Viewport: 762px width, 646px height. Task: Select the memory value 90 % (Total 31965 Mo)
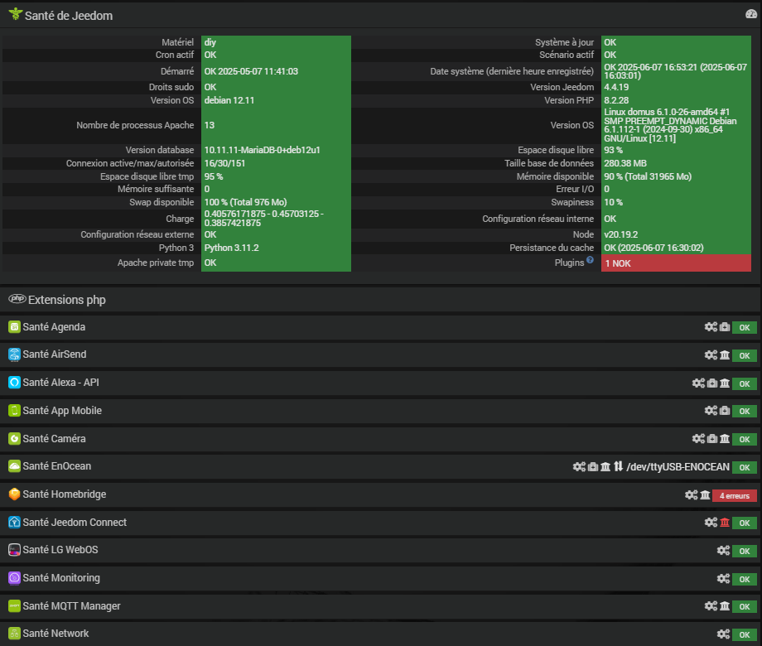pos(648,176)
